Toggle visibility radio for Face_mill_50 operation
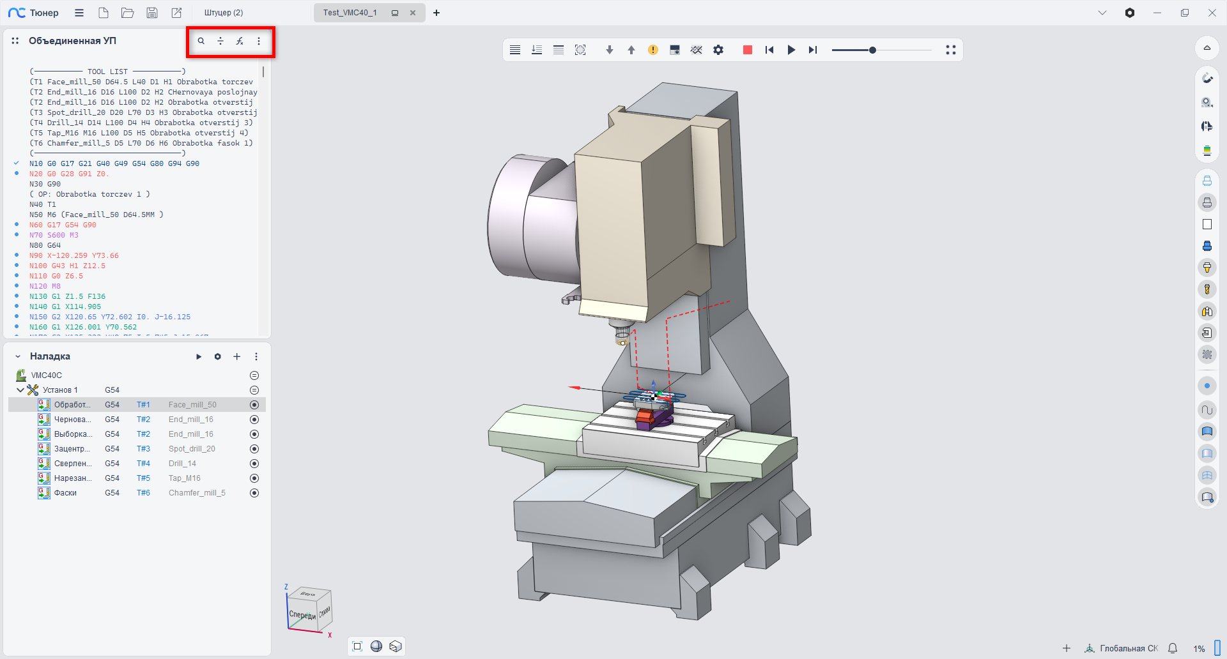 click(x=254, y=405)
